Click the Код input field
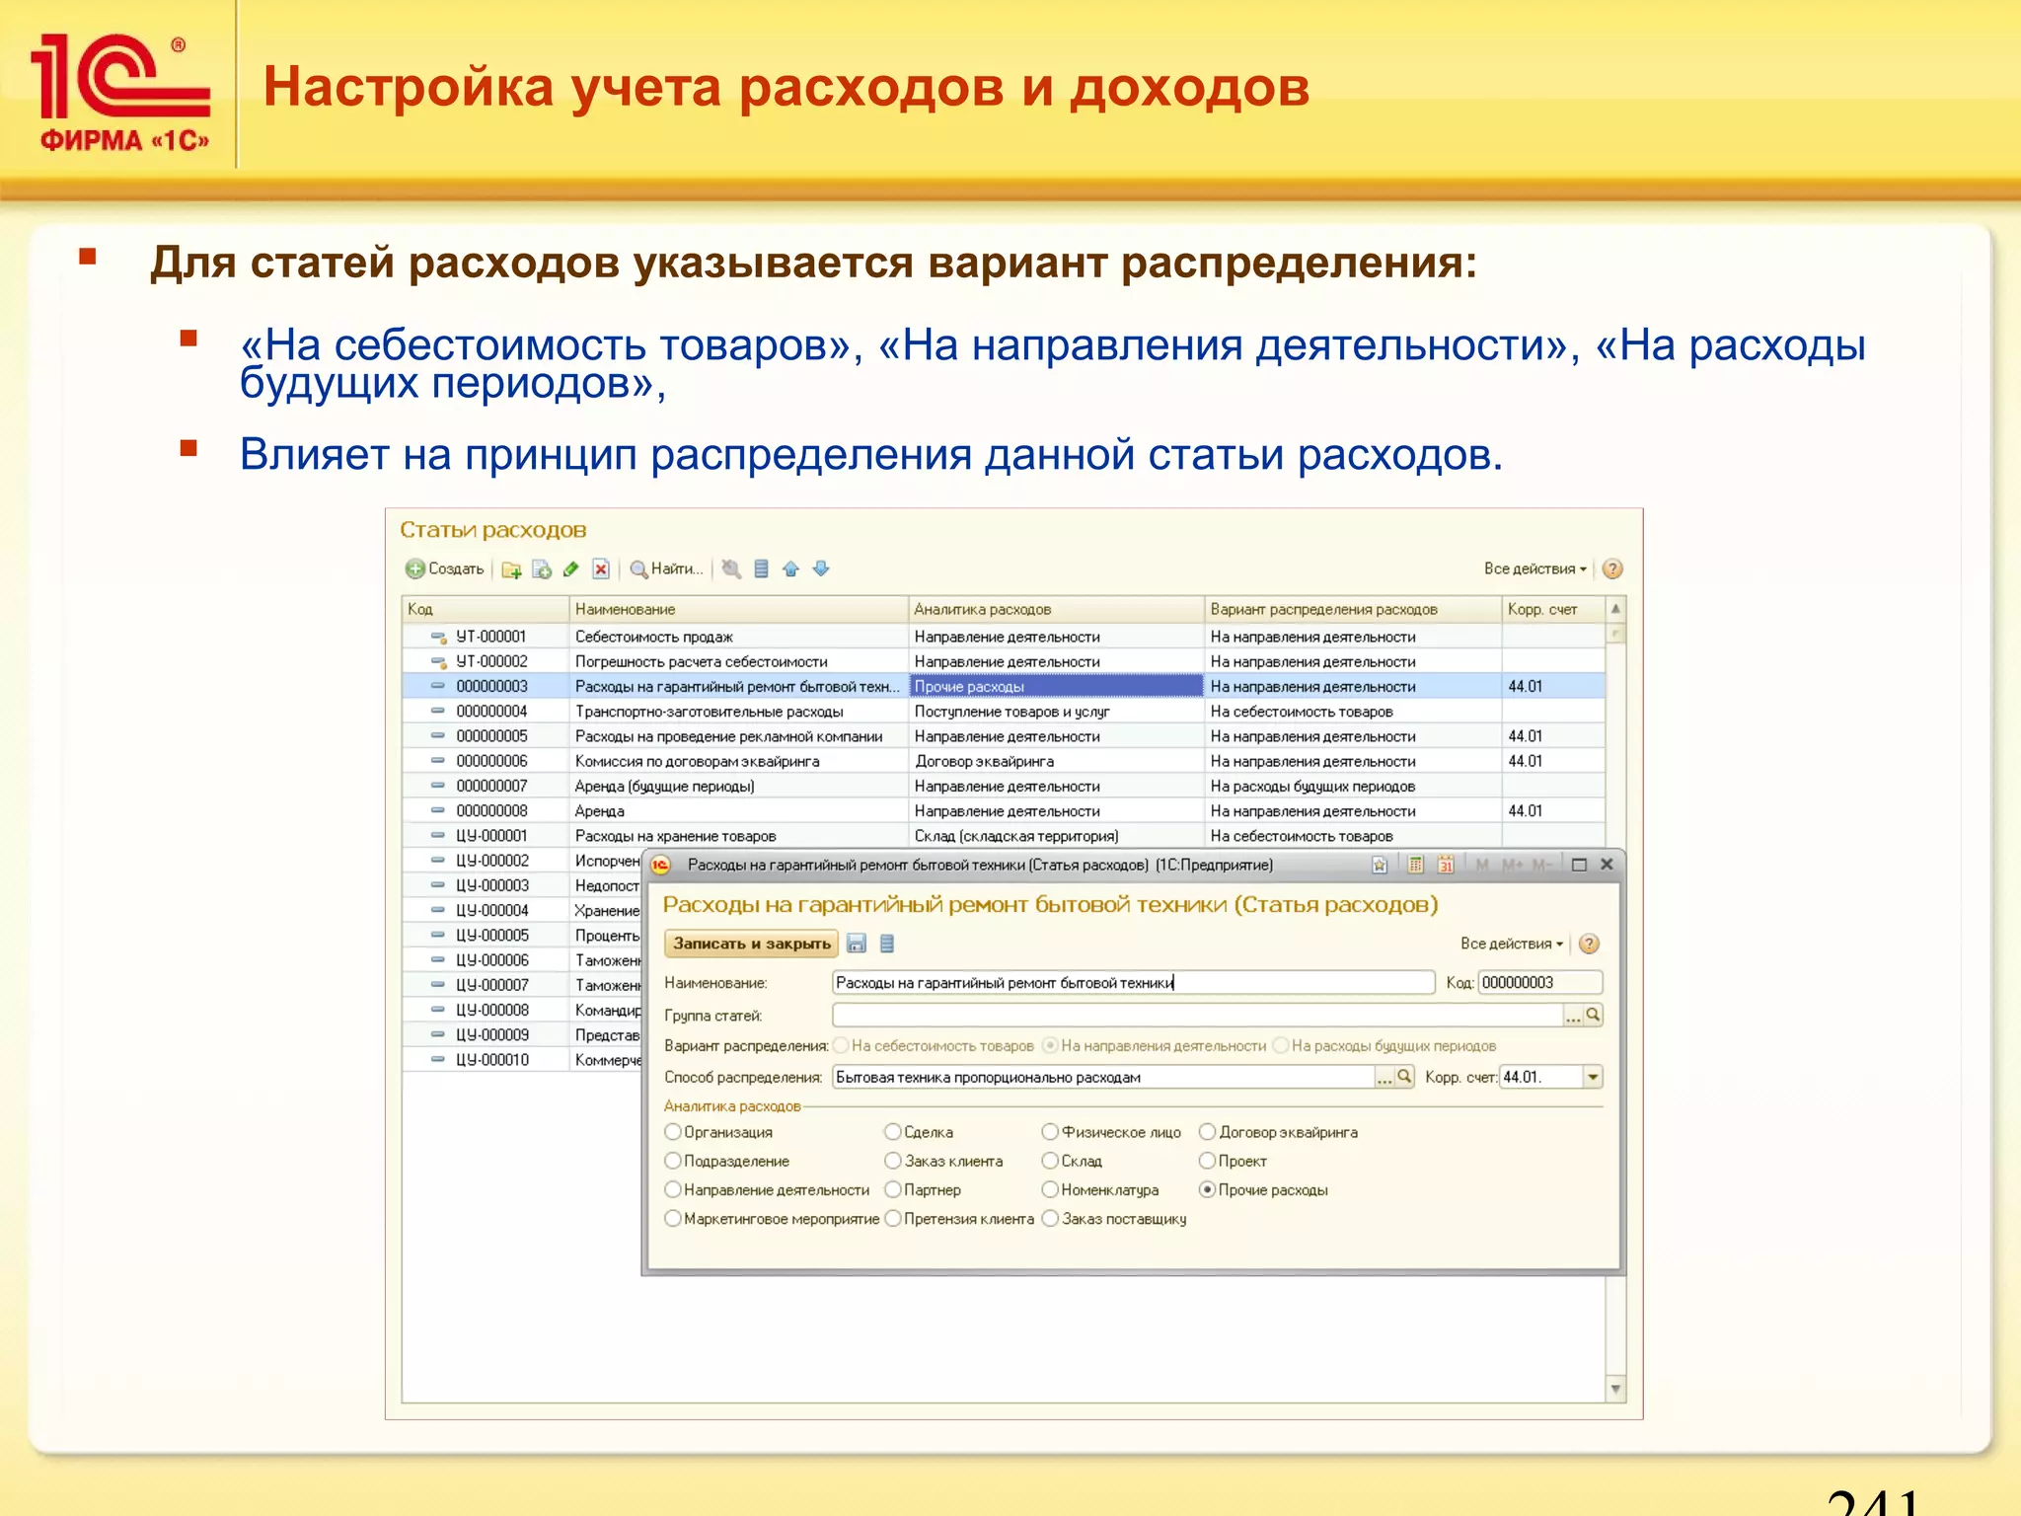This screenshot has height=1516, width=2021. click(1539, 982)
